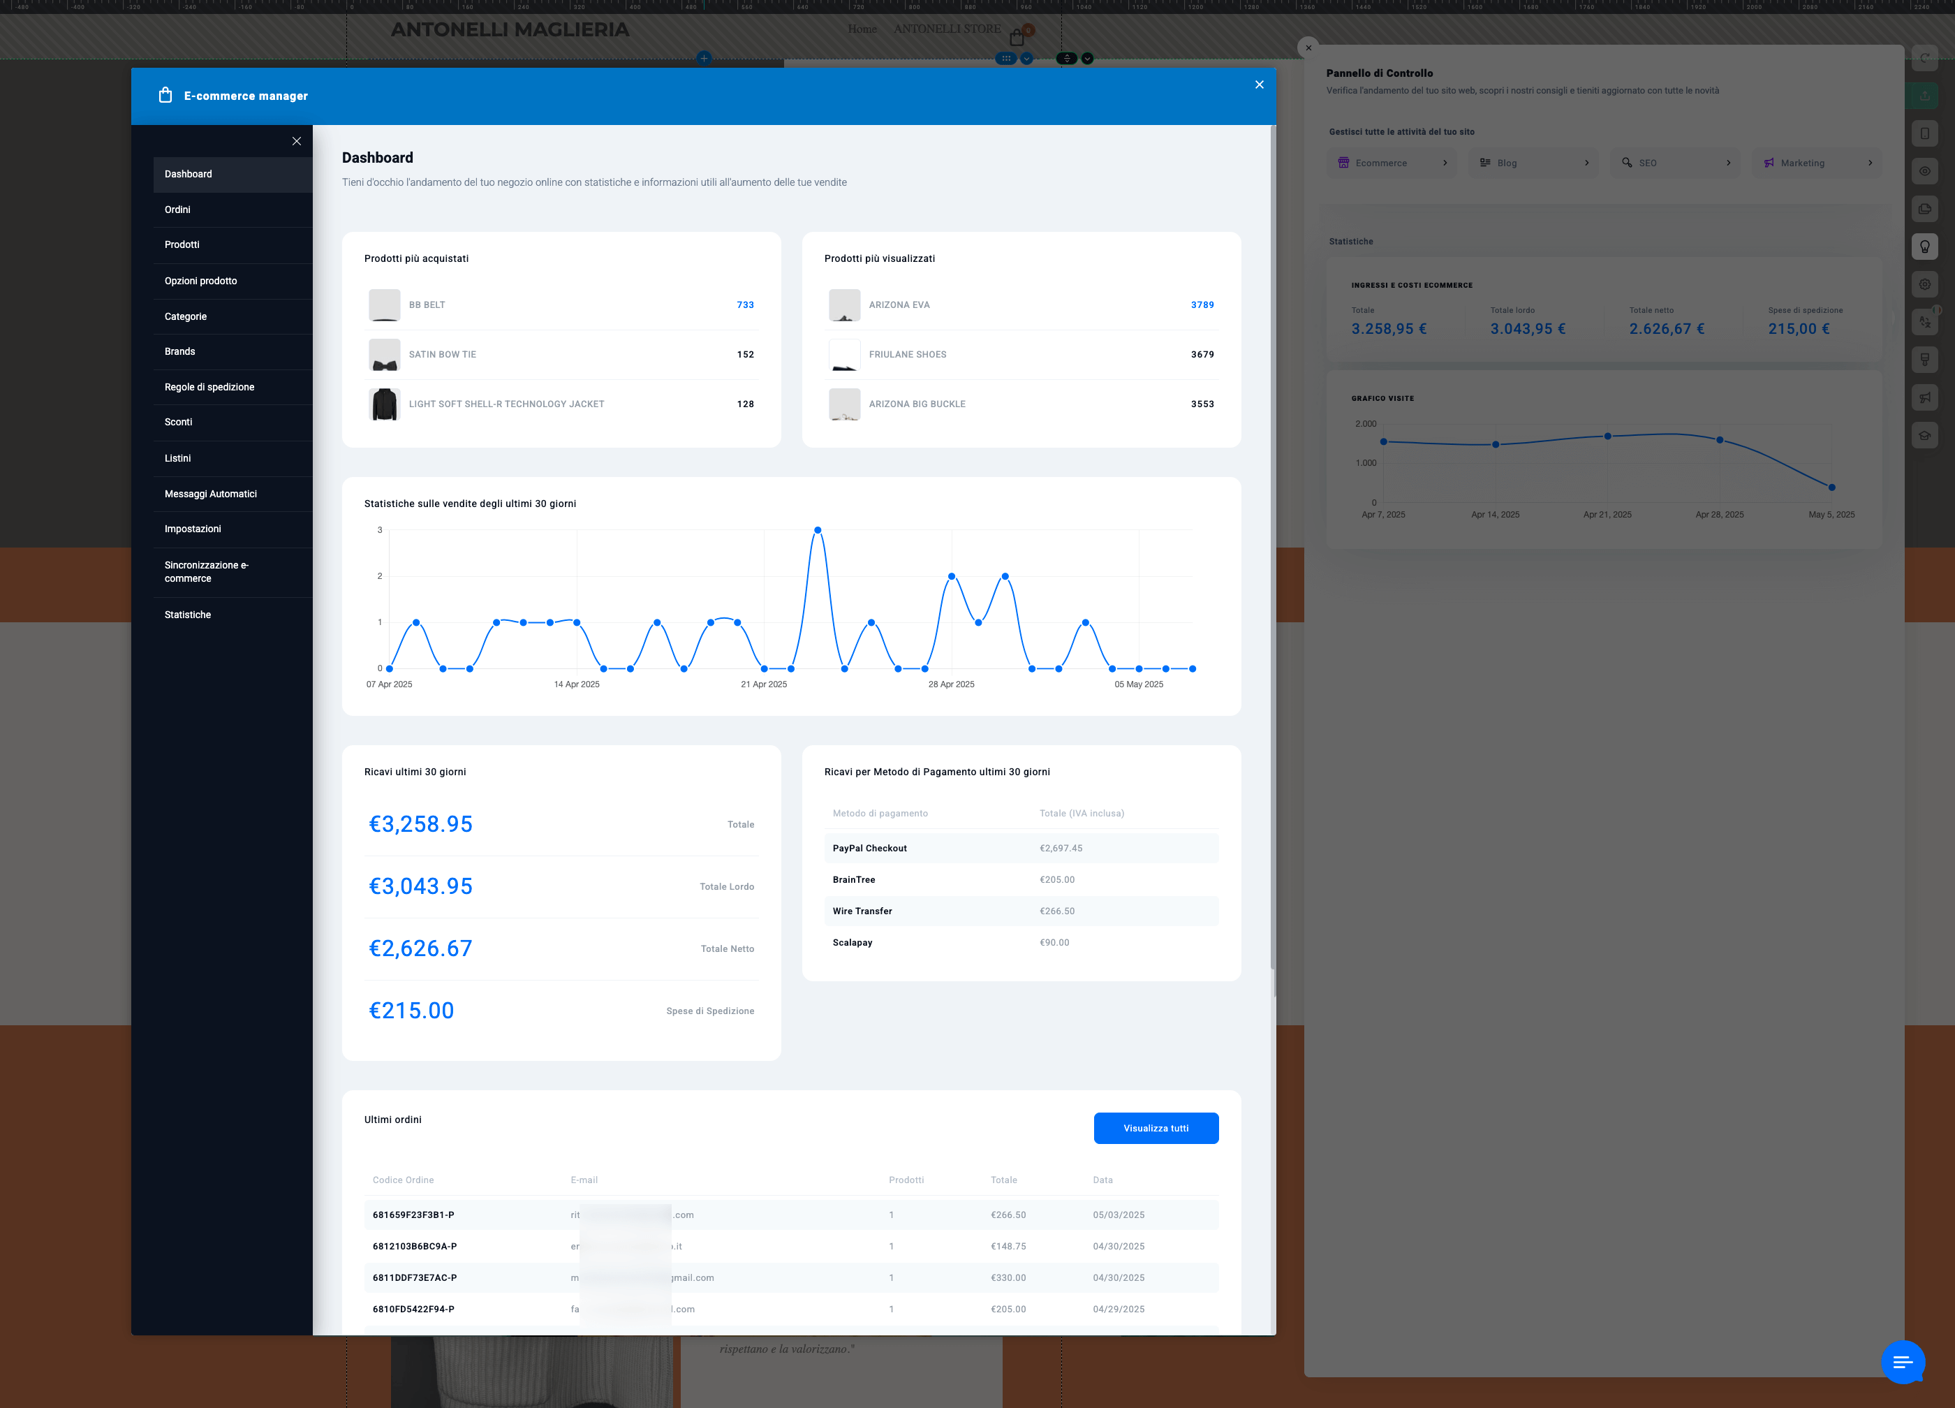The height and width of the screenshot is (1408, 1955).
Task: Open Brands in the sidebar menu
Action: coord(233,352)
